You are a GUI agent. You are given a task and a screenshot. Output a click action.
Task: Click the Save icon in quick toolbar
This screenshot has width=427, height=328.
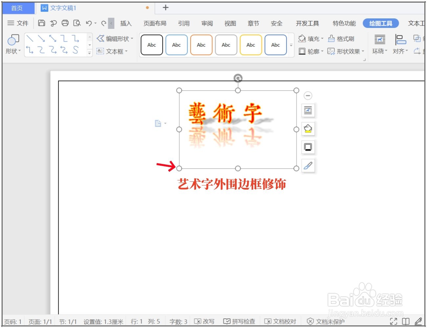point(41,23)
